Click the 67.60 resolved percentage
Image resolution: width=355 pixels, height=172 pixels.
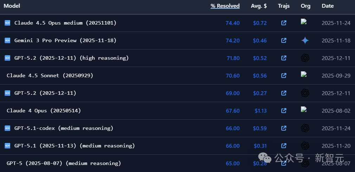[x=233, y=111]
